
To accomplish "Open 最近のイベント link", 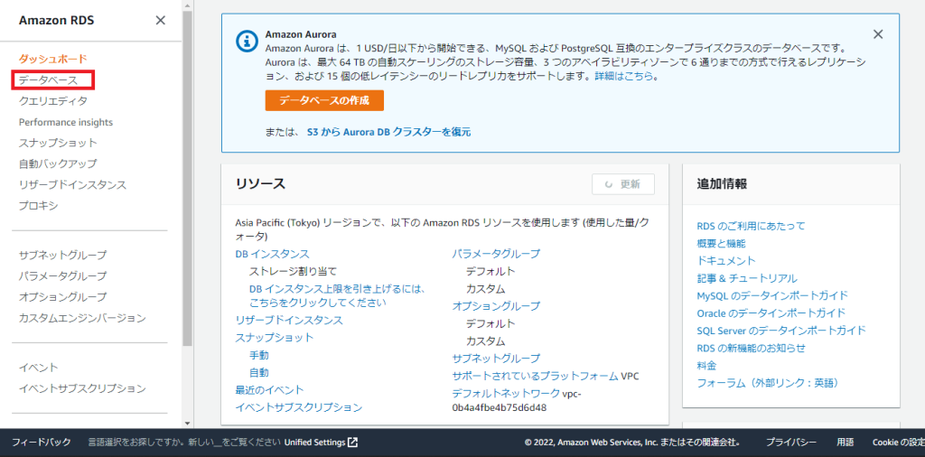I will pos(269,390).
